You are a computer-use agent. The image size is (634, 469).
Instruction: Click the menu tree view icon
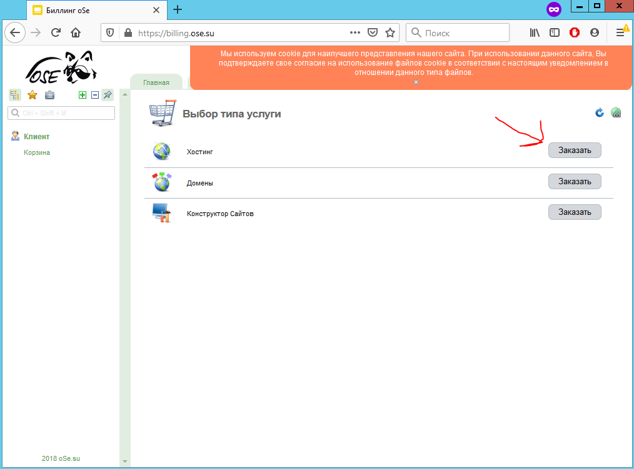coord(15,95)
